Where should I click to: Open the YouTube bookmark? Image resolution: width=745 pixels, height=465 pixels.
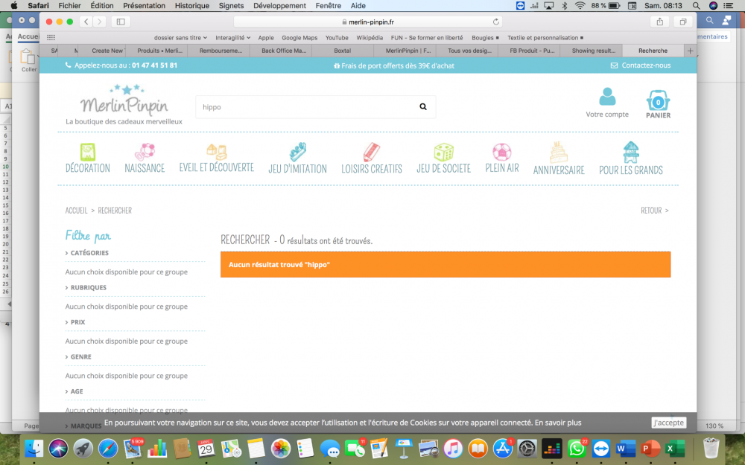pos(337,37)
